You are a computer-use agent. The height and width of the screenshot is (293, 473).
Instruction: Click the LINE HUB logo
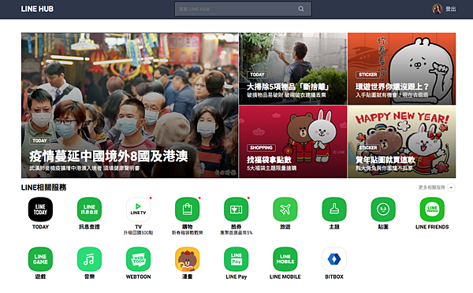(37, 9)
